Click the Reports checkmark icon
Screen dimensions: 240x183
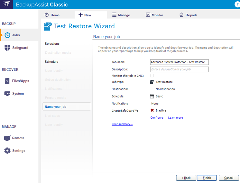click(181, 15)
